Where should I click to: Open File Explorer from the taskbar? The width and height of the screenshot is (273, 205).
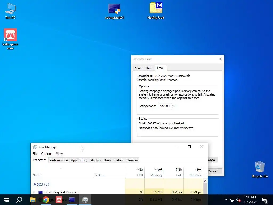coord(33,200)
